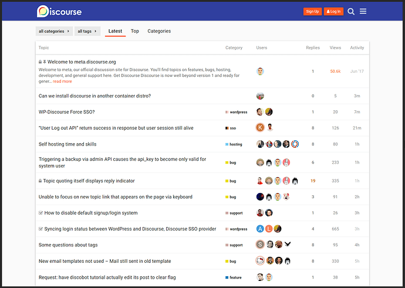Click avatar in container distro topic row
Viewport: 405px width, 288px height.
coord(260,96)
